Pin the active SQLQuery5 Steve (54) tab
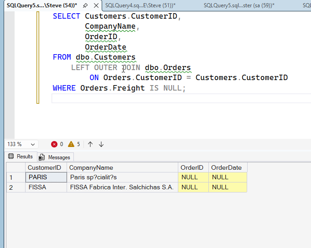This screenshot has width=311, height=248. coord(85,5)
